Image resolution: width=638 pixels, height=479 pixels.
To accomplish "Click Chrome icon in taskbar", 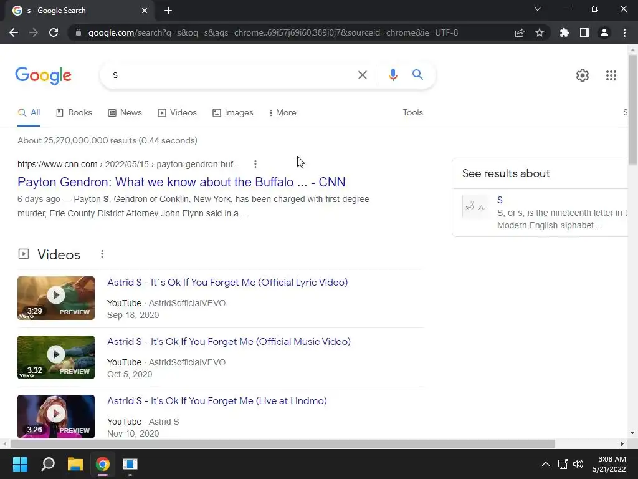I will coord(103,464).
